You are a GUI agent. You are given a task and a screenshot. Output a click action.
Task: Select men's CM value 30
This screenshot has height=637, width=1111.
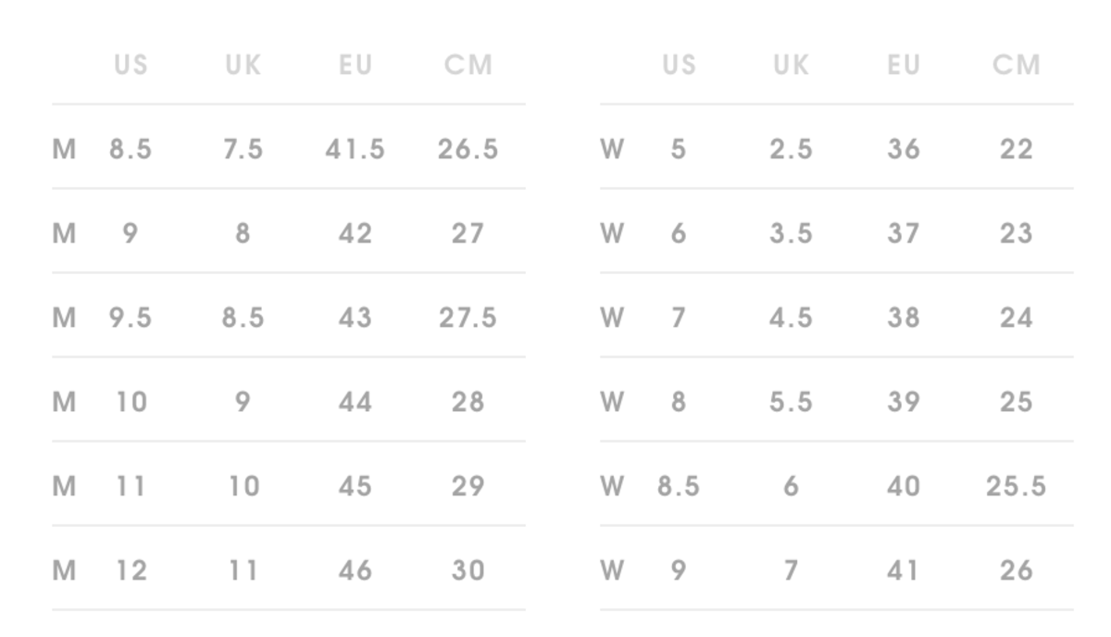(x=468, y=570)
